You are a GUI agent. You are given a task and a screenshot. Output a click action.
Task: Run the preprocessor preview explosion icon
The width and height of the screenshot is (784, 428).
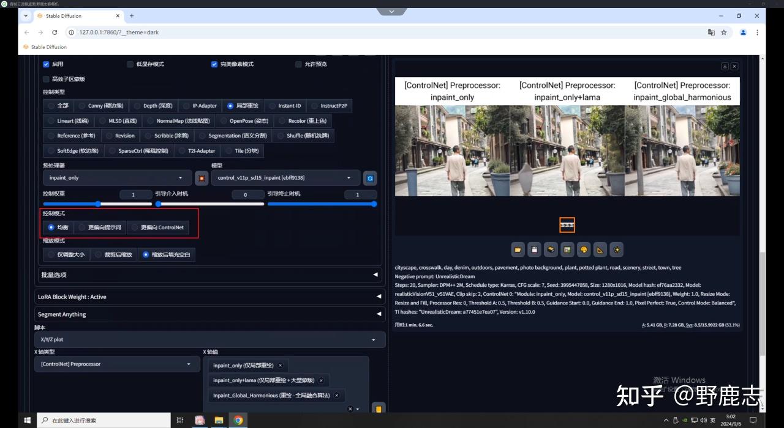point(201,178)
